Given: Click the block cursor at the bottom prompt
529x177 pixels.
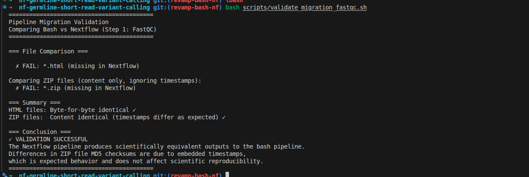Looking at the screenshot, I should pos(227,175).
